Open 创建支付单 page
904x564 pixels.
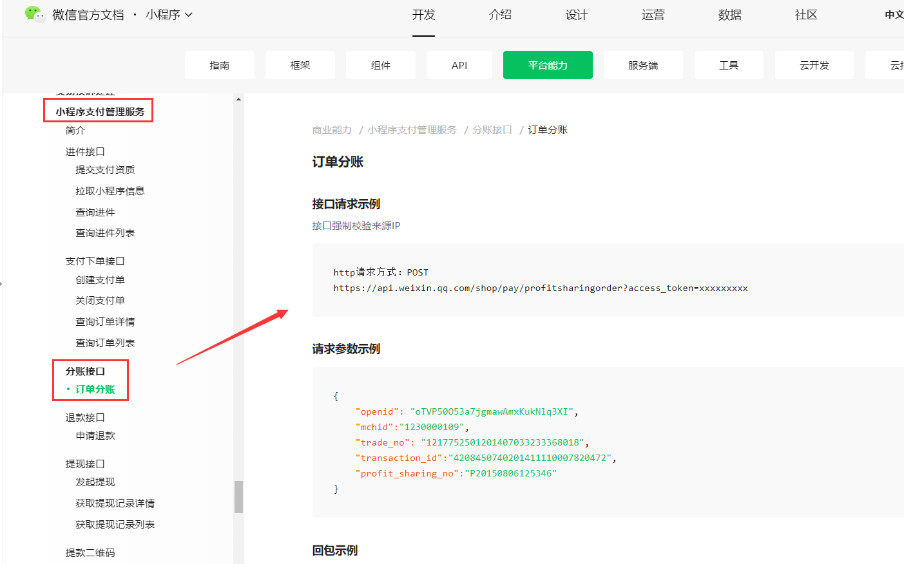[x=100, y=279]
